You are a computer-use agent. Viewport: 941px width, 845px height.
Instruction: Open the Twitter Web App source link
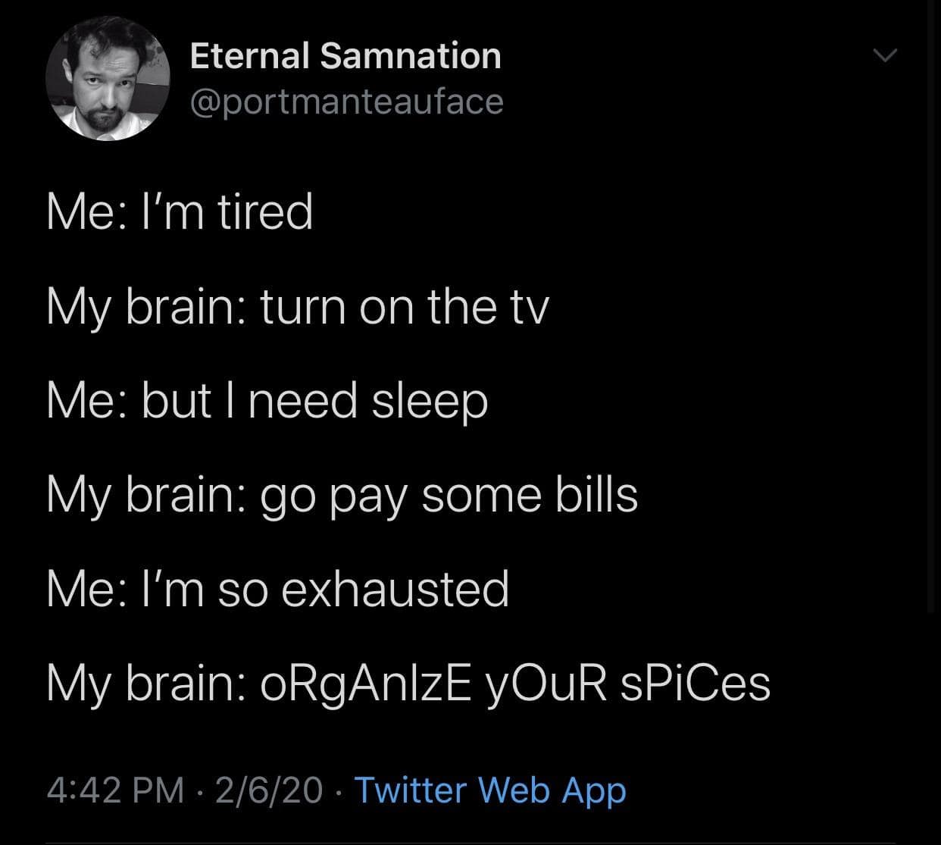tap(489, 790)
